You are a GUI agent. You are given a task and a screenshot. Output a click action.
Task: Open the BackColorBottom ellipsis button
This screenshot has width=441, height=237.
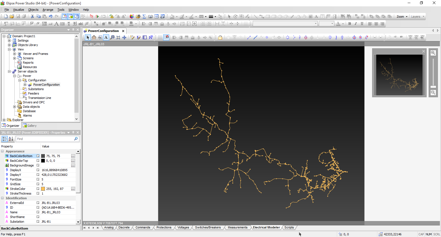pos(73,156)
